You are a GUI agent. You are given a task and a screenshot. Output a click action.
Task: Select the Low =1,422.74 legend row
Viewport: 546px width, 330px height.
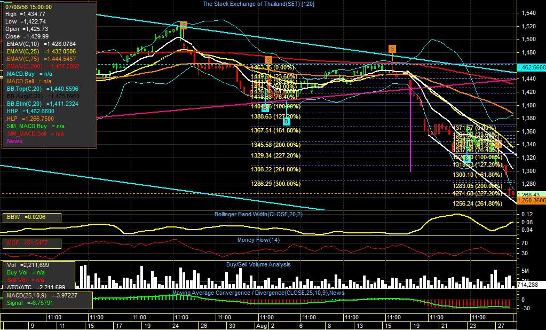click(x=26, y=21)
